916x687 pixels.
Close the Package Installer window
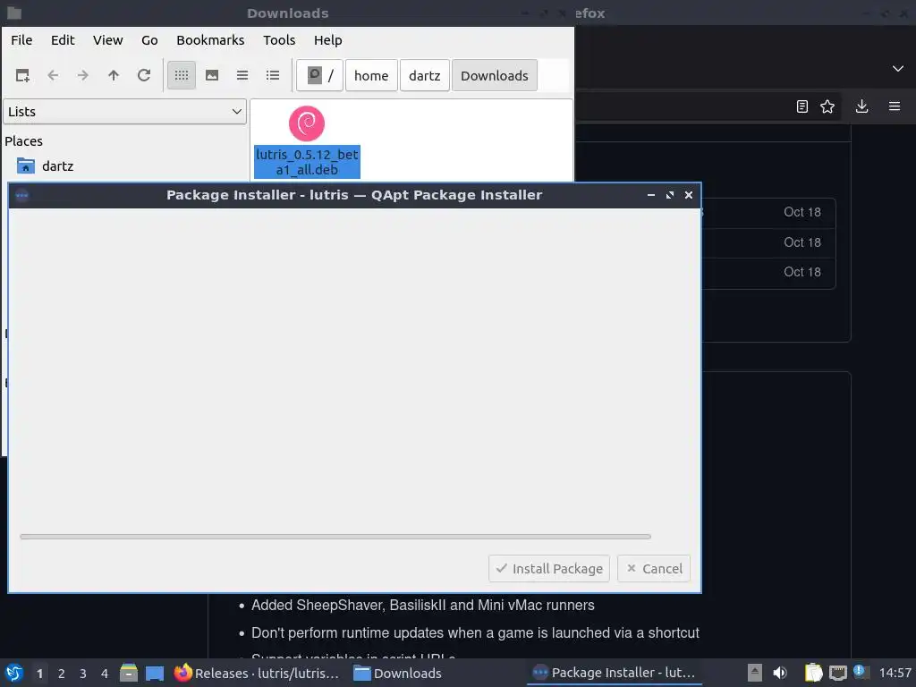coord(689,195)
